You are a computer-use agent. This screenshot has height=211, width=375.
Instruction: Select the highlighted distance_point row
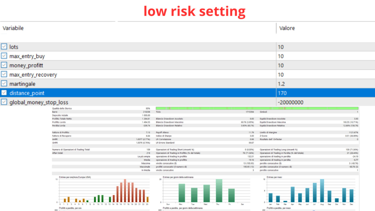tap(187, 93)
